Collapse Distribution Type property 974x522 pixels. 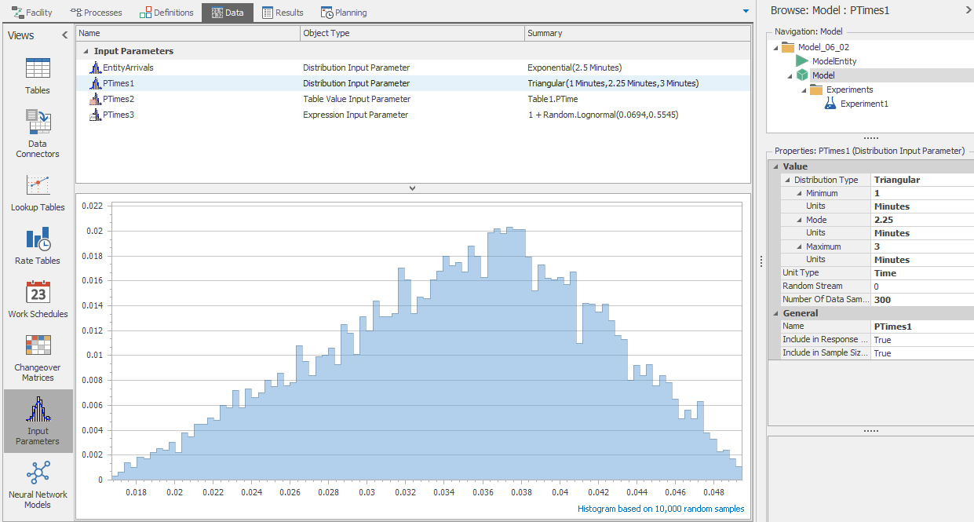tap(787, 180)
